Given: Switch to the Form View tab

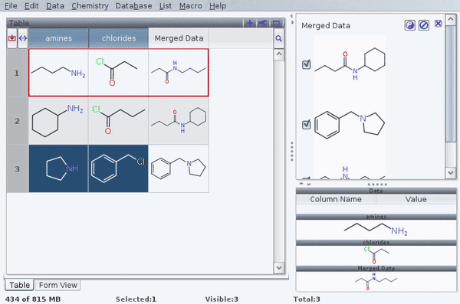Looking at the screenshot, I should click(x=58, y=285).
